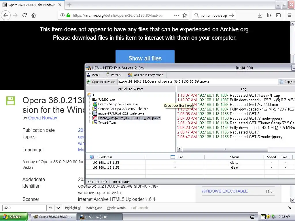The height and width of the screenshot is (221, 295).
Task: Find previous match with up arrow
Action: pos(50,208)
